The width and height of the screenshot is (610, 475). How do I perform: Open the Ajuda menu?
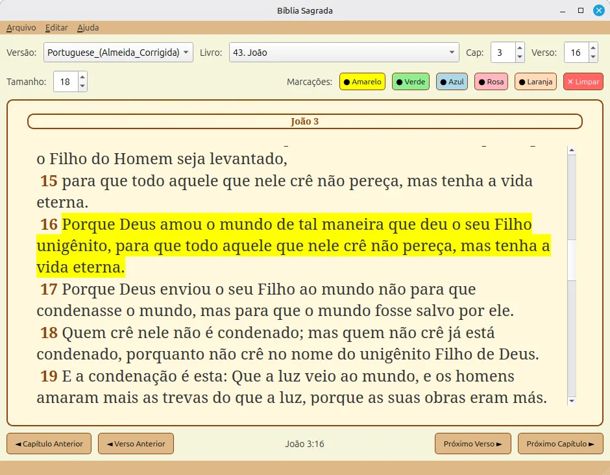point(88,28)
